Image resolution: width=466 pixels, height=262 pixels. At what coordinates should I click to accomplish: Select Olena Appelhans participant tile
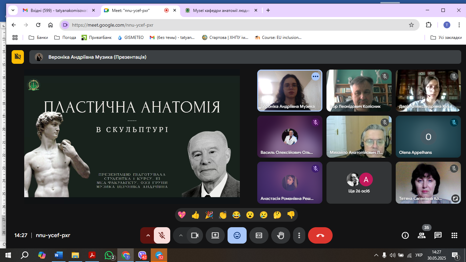(428, 137)
